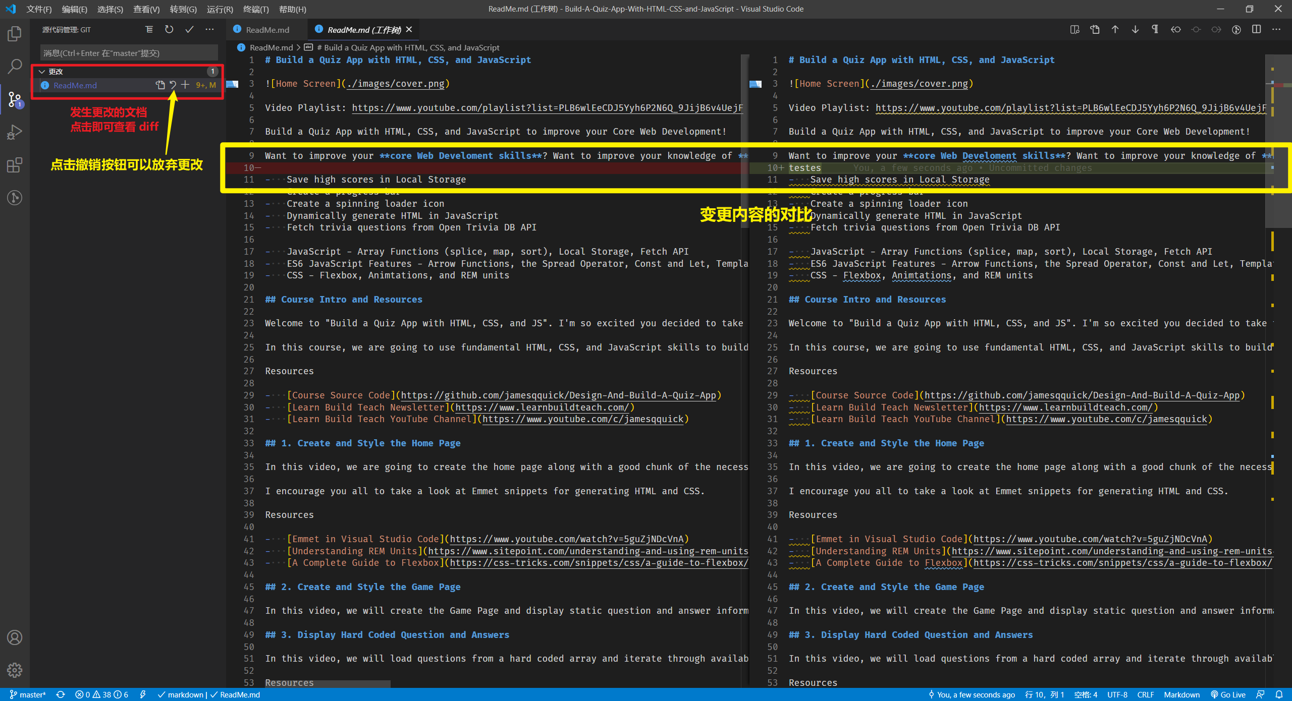Open the Manage gear settings icon
The width and height of the screenshot is (1292, 701).
point(15,670)
